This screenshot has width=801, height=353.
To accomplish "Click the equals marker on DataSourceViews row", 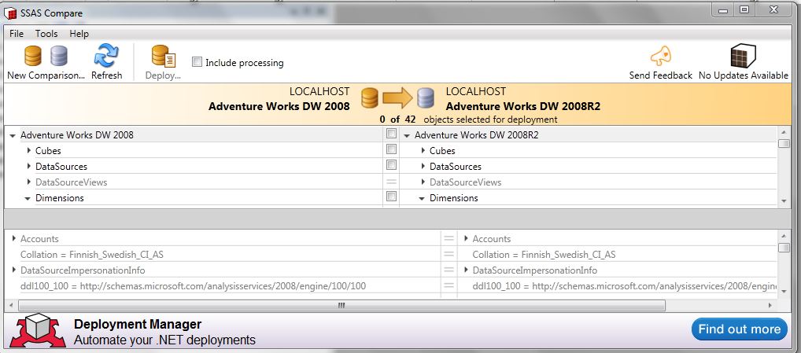I will tap(391, 182).
